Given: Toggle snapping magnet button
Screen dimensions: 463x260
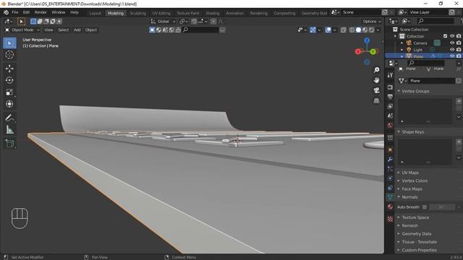Looking at the screenshot, I should [194, 21].
